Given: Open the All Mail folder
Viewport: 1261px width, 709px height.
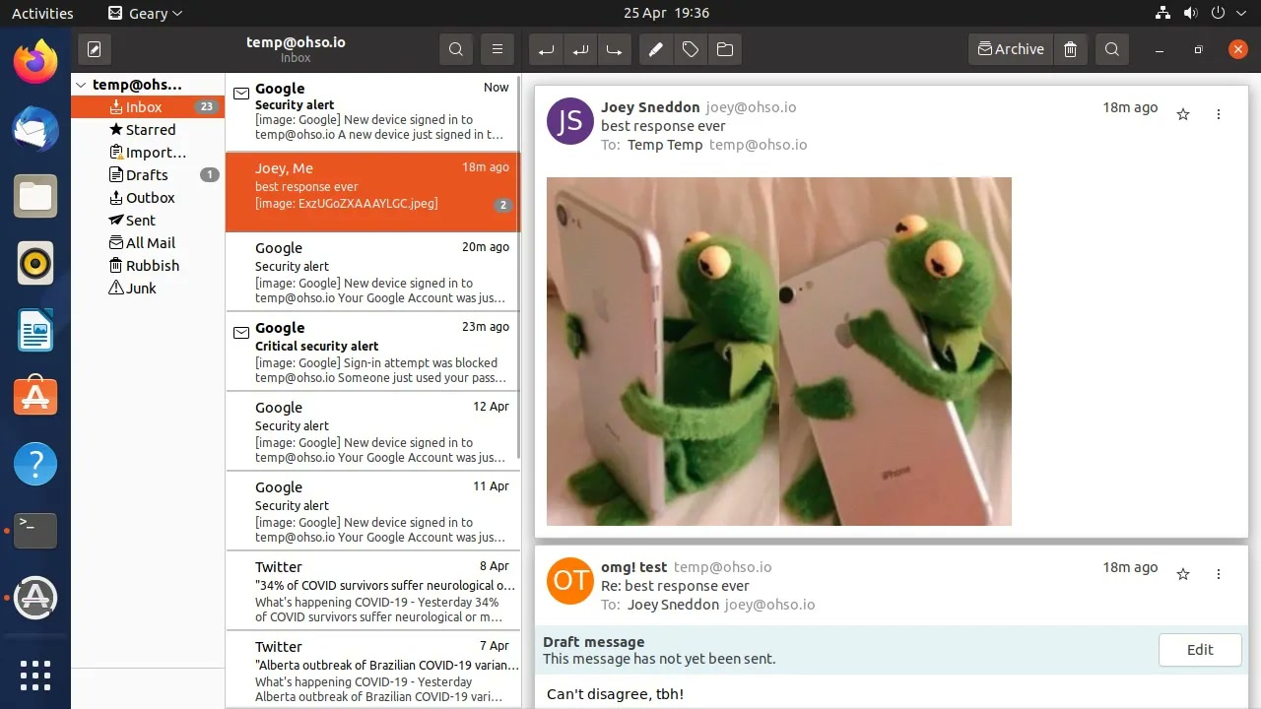Looking at the screenshot, I should coord(148,242).
